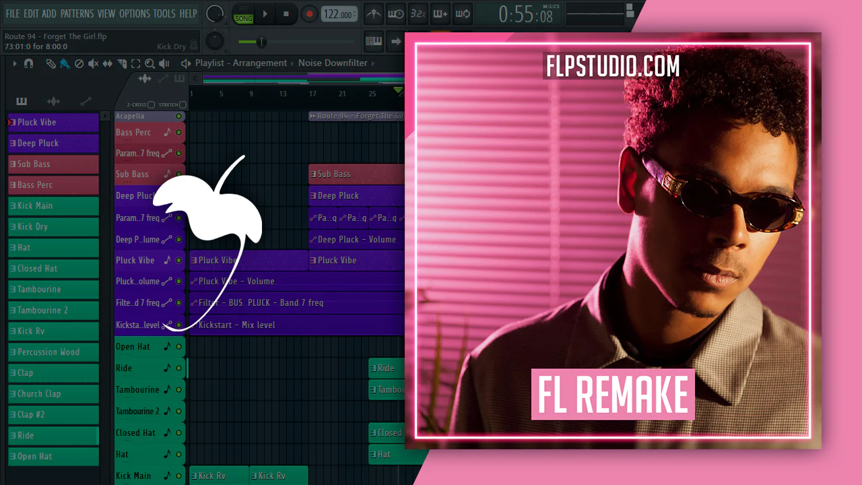The width and height of the screenshot is (862, 485).
Task: Select the Slip tool double-arrow icon
Action: 108,63
